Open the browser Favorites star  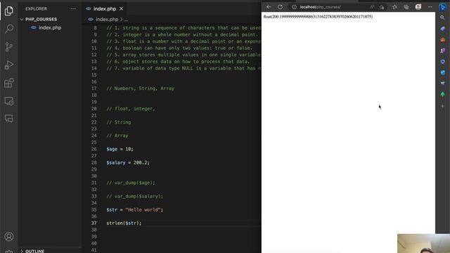[x=394, y=7]
